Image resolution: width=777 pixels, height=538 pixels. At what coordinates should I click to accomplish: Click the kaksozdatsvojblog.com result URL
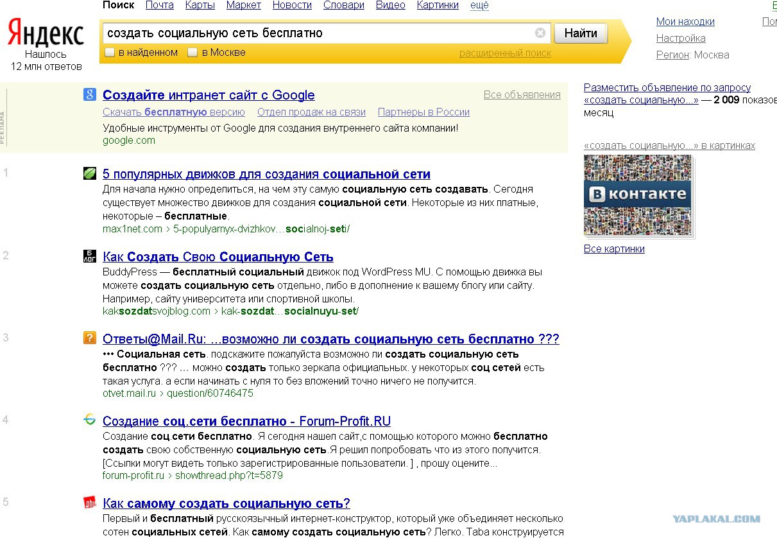pos(231,311)
